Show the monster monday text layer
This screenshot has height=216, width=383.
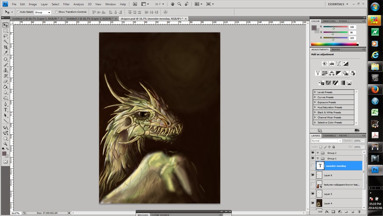(x=313, y=165)
